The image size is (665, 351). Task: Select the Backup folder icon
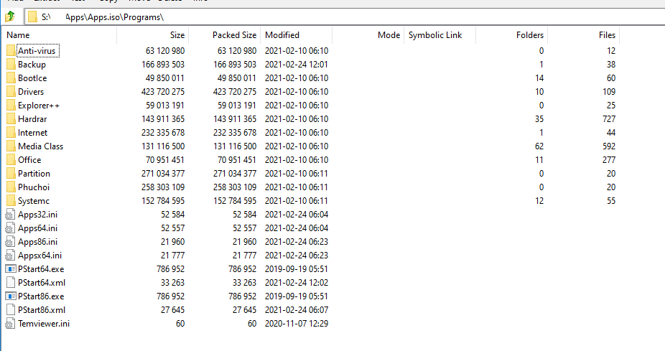[x=11, y=65]
